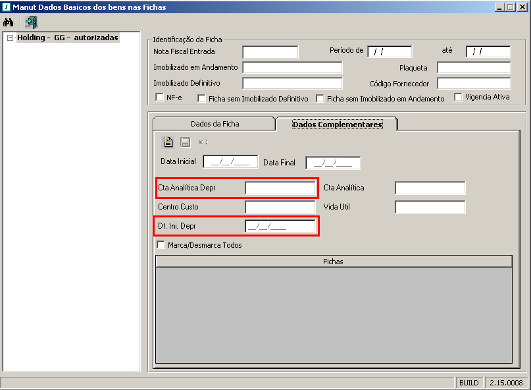This screenshot has height=390, width=531.
Task: Collapse the Holding tree node
Action: [x=11, y=38]
